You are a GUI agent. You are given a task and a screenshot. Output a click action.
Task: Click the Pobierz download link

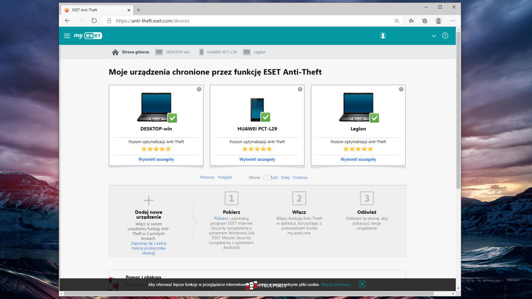click(x=221, y=218)
